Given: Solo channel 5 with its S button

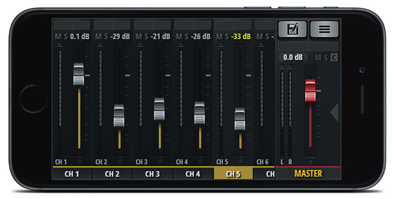Looking at the screenshot, I should click(x=227, y=36).
